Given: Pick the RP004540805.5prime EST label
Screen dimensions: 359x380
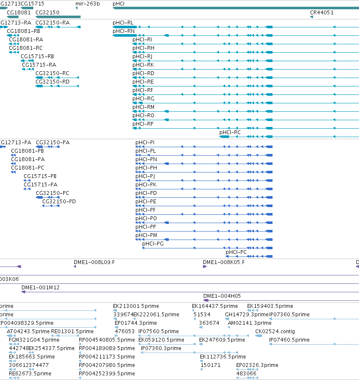Looking at the screenshot, I should [x=107, y=340].
